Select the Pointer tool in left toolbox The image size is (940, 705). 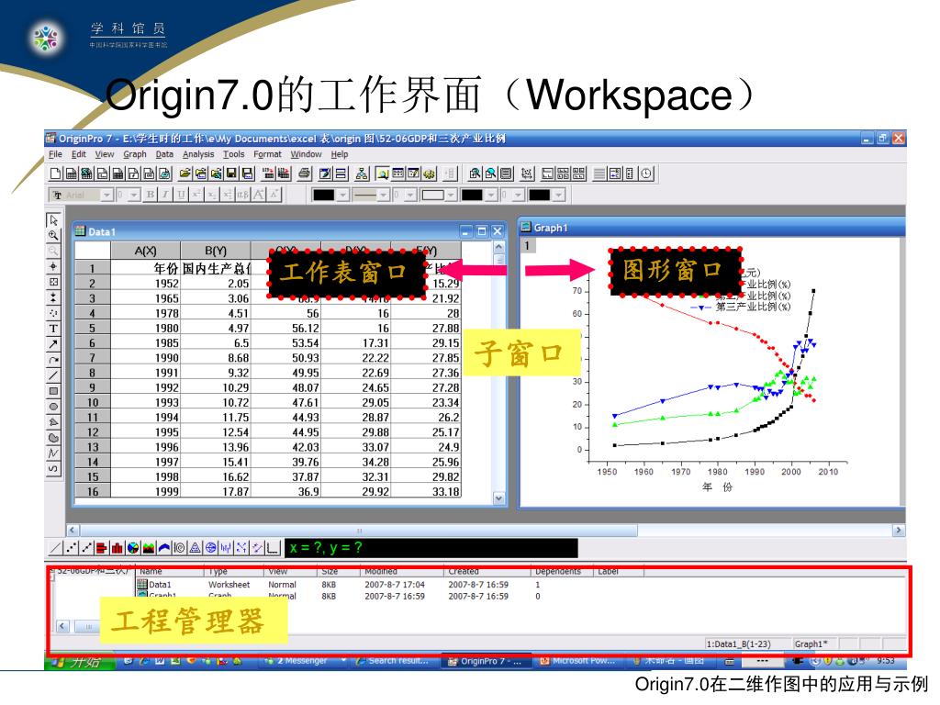coord(53,220)
